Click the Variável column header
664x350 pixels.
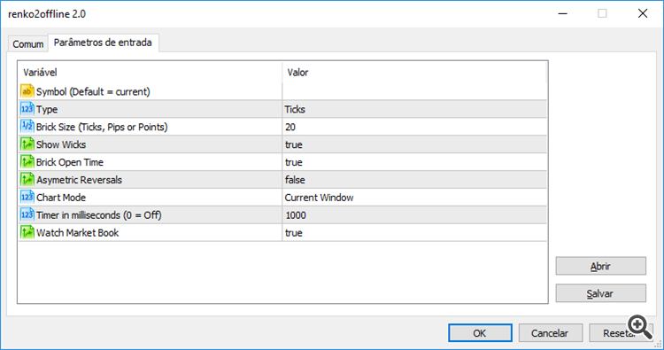click(x=151, y=73)
